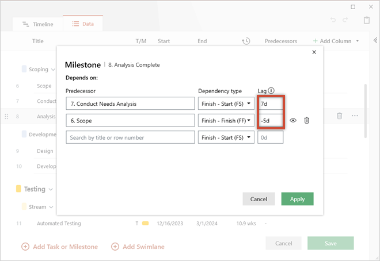Image resolution: width=380 pixels, height=261 pixels.
Task: Switch to the Timeline tab
Action: coord(38,24)
